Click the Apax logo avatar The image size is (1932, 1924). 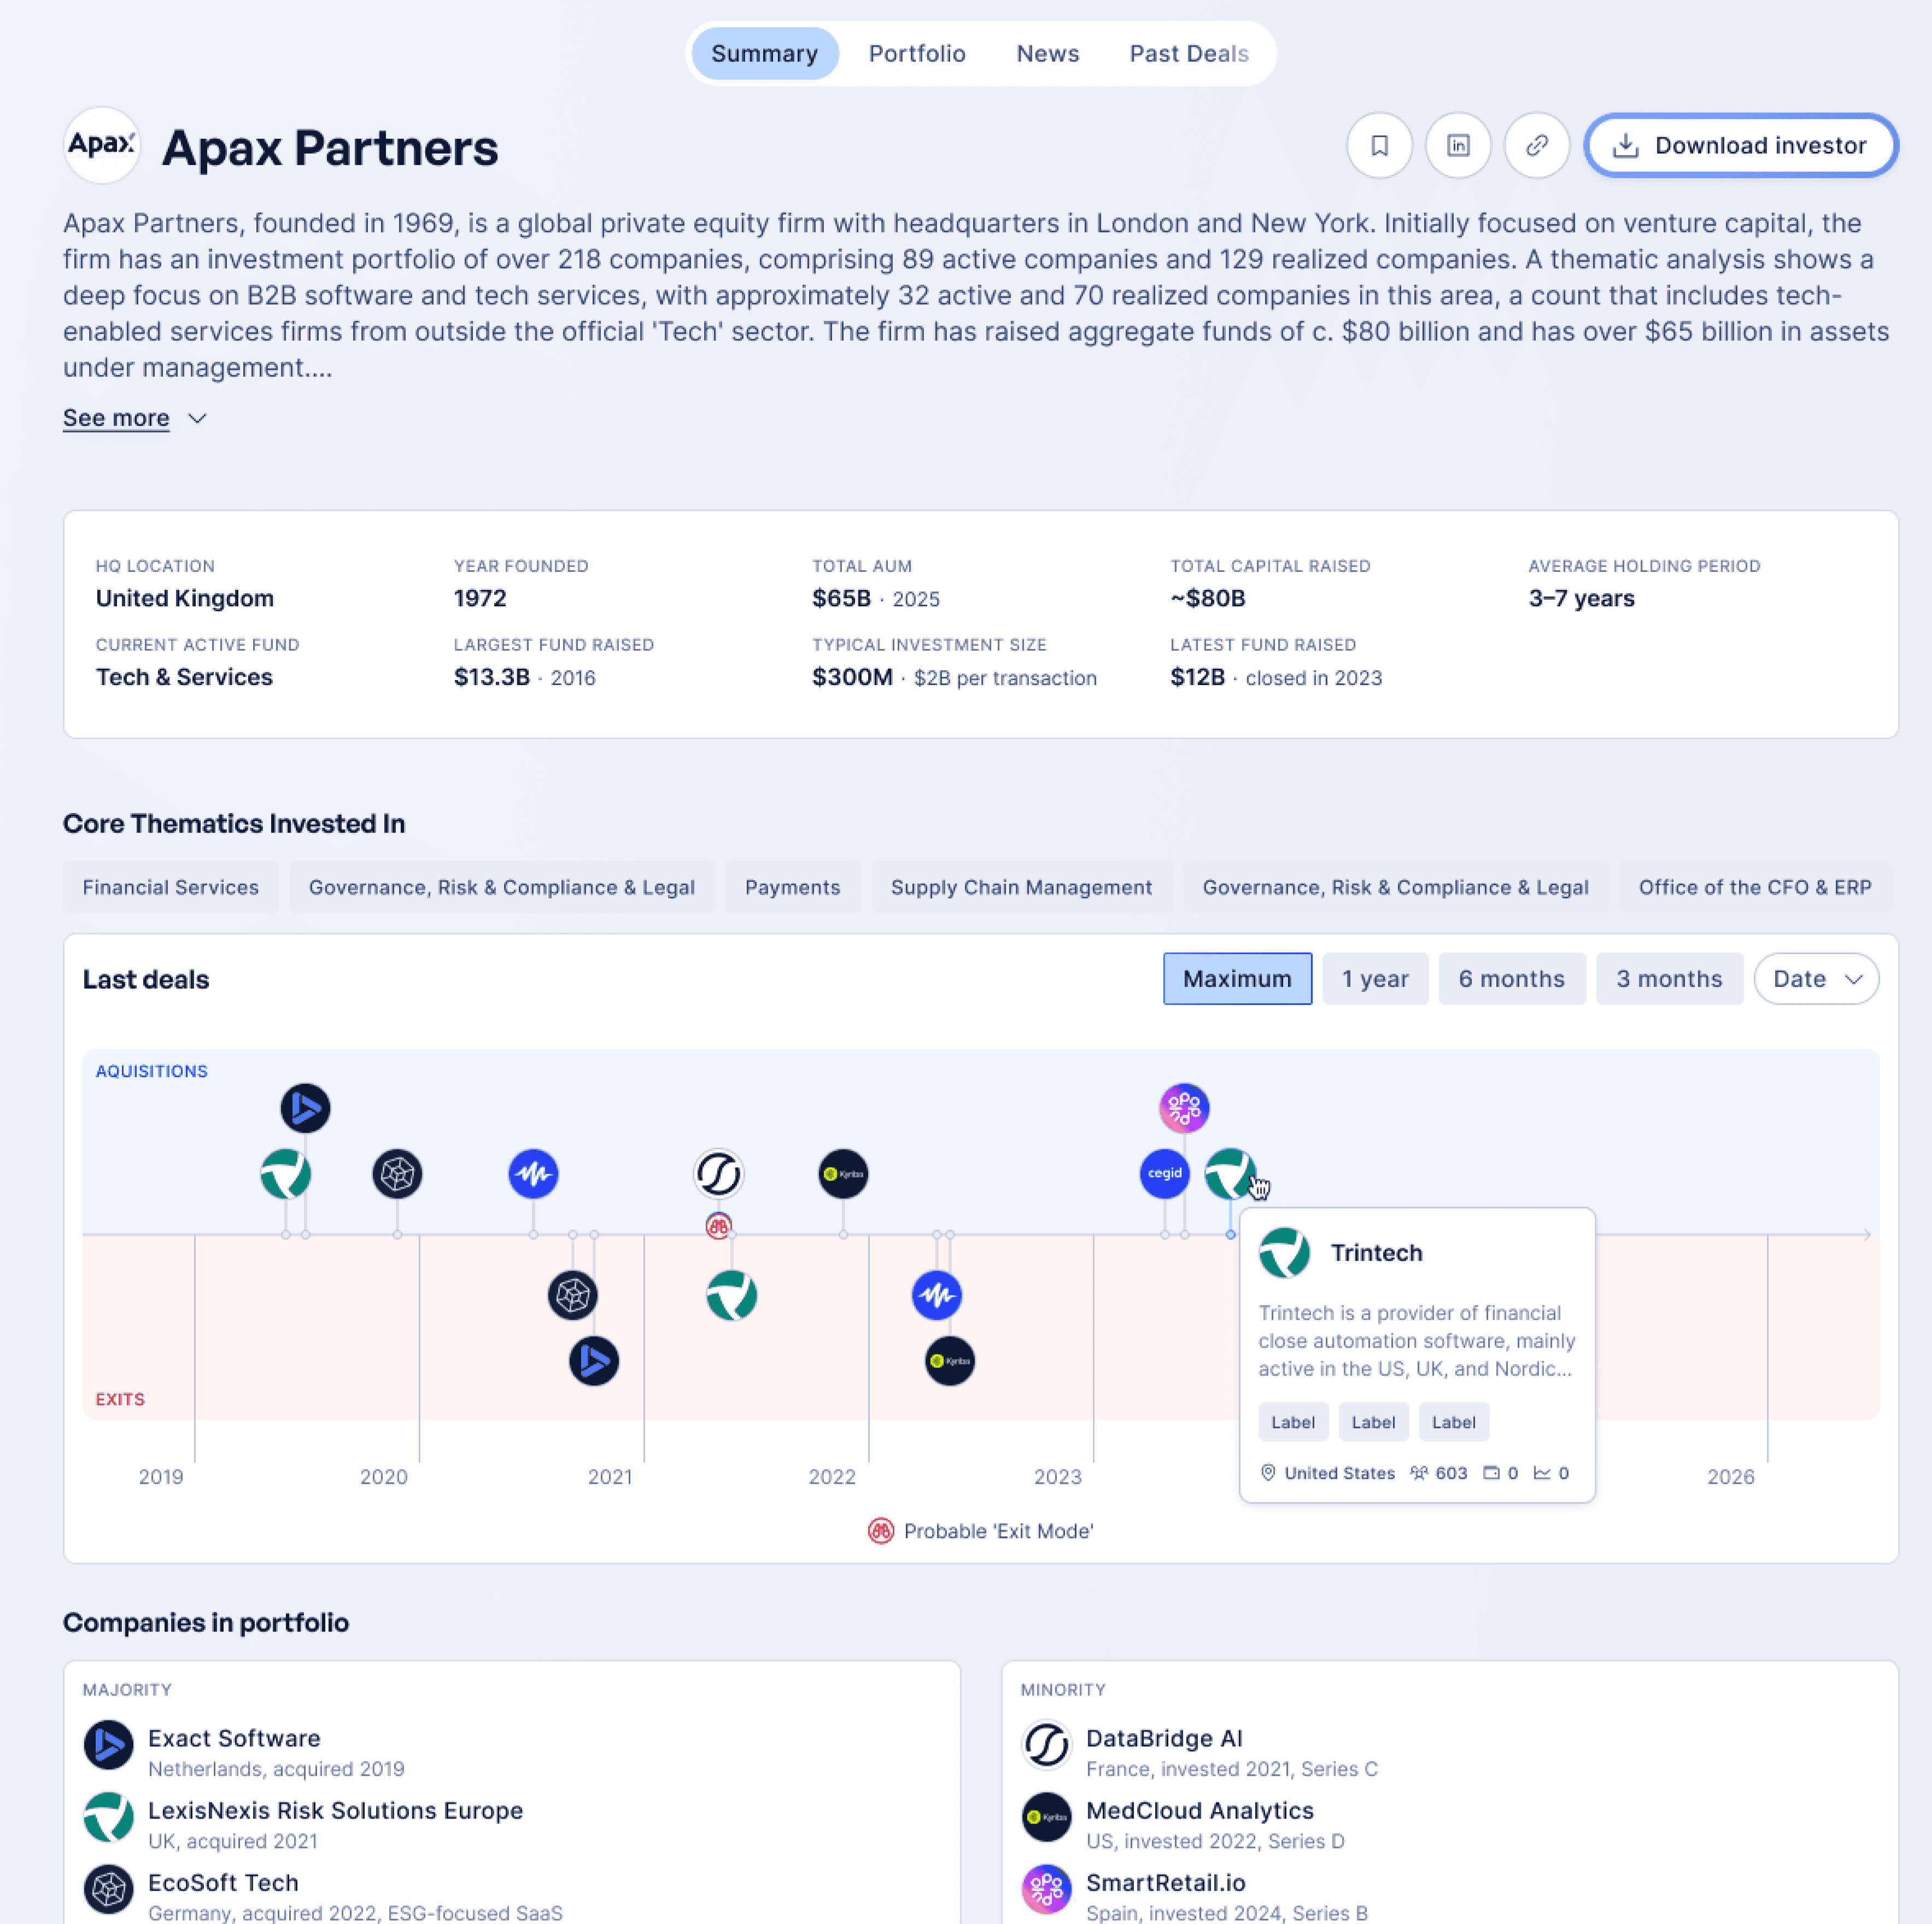point(101,146)
